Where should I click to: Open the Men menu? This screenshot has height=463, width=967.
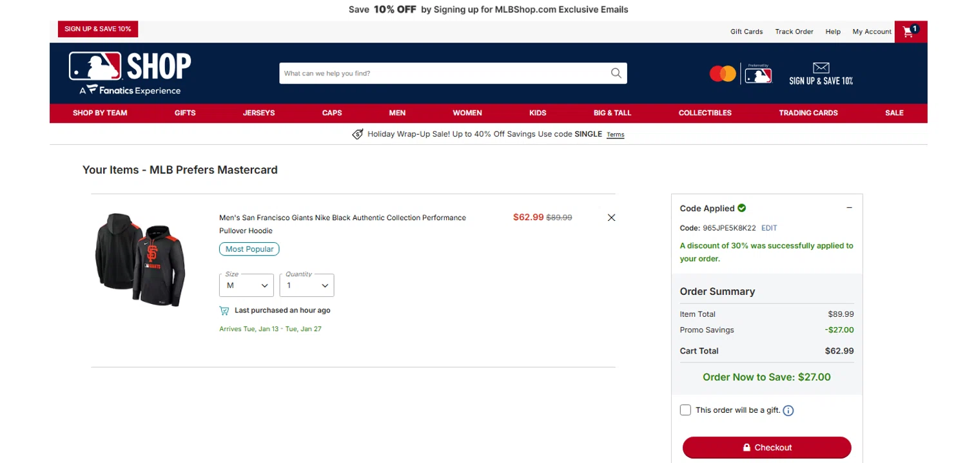(x=397, y=113)
